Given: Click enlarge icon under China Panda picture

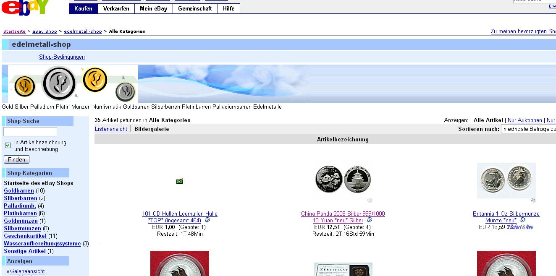Looking at the screenshot, I should pos(370,200).
